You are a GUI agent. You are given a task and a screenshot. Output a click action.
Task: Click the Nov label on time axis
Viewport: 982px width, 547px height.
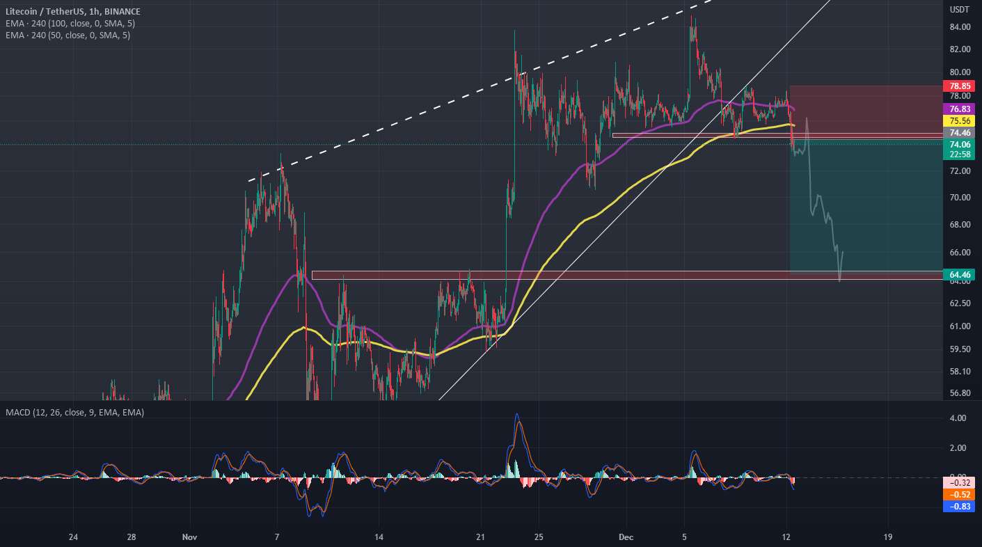[189, 537]
